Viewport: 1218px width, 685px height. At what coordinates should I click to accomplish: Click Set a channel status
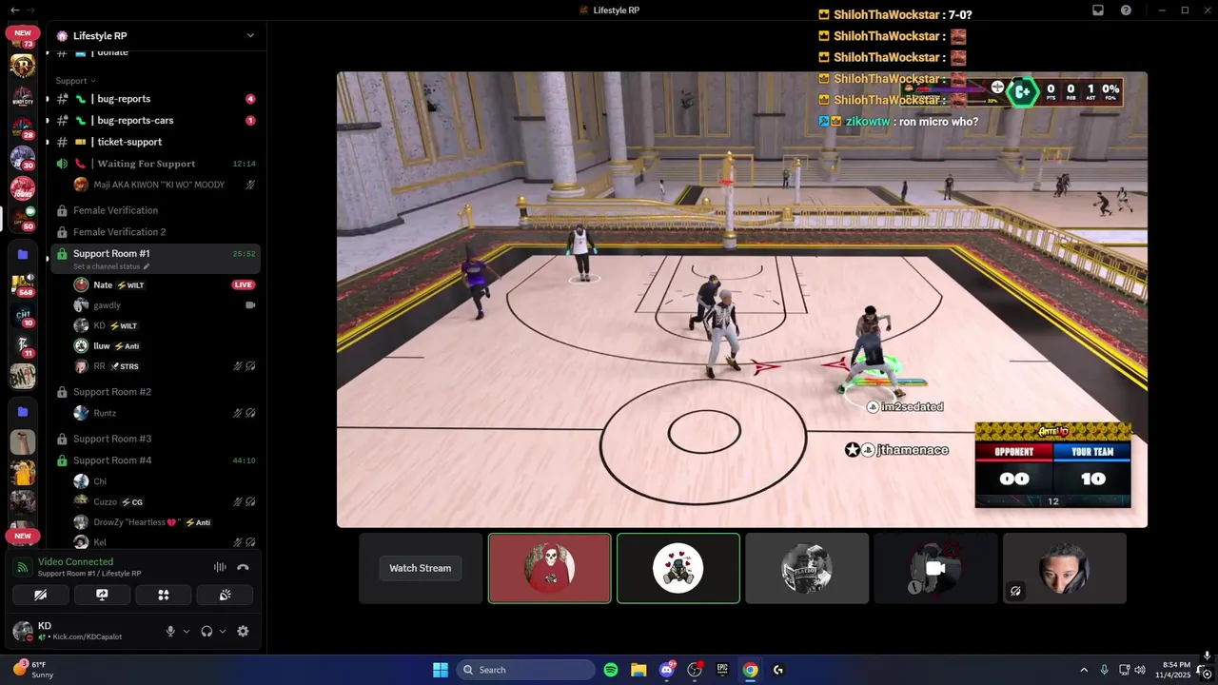111,266
